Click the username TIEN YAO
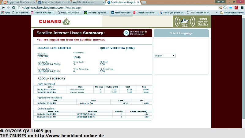Viewport: 245px width, 138px height. coord(43,56)
